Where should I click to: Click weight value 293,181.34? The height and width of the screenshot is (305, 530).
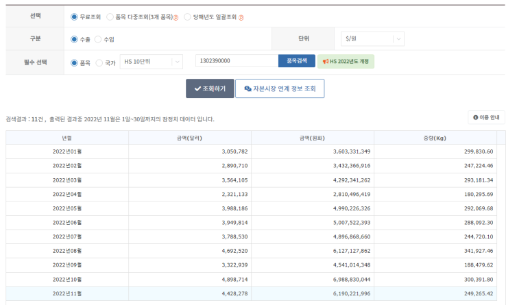[x=479, y=180]
